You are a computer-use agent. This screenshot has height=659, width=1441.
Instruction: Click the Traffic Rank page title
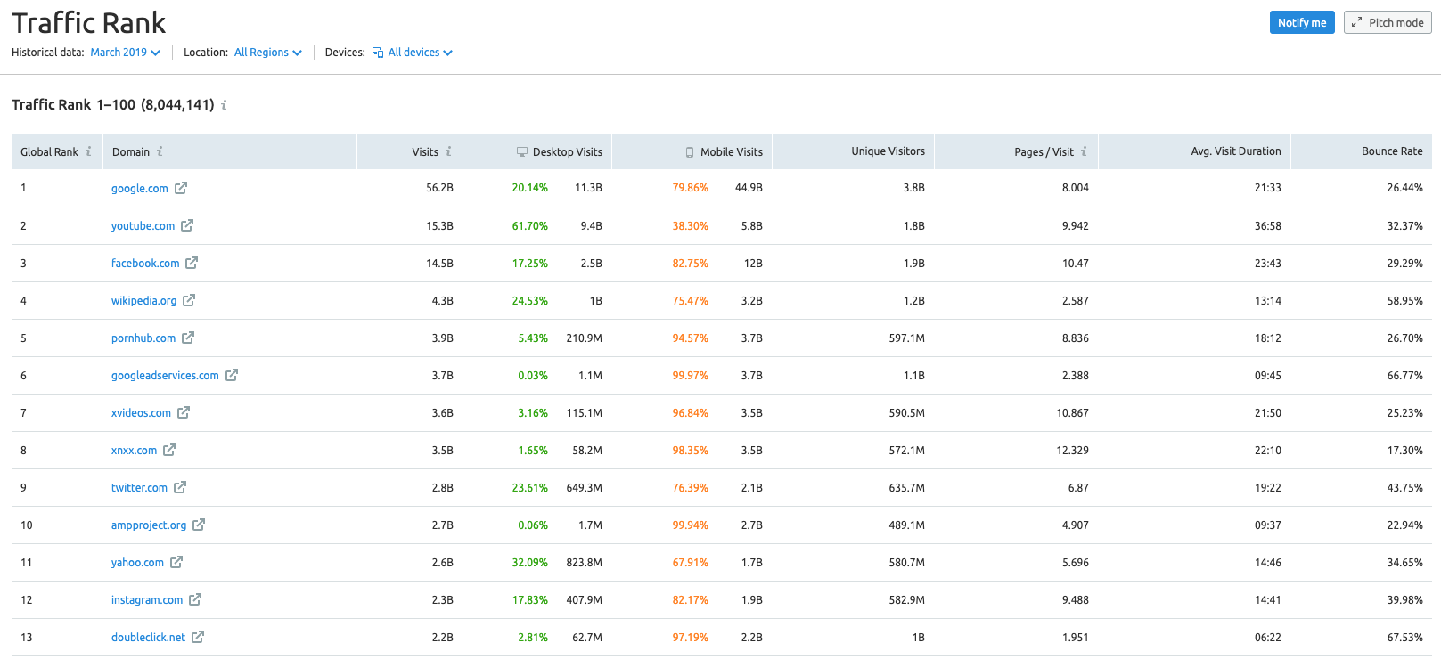[x=88, y=22]
